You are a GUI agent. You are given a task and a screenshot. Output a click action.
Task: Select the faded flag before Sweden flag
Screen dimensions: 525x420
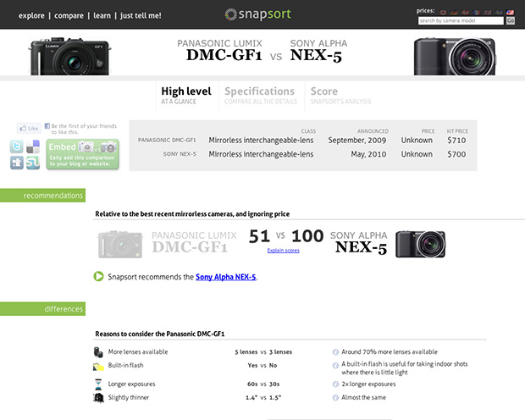point(488,13)
